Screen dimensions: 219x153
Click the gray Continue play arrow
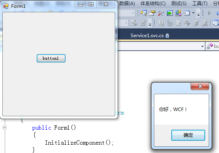pos(209,13)
